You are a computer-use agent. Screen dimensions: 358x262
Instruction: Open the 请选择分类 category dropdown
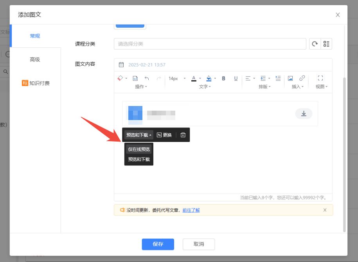click(x=210, y=44)
